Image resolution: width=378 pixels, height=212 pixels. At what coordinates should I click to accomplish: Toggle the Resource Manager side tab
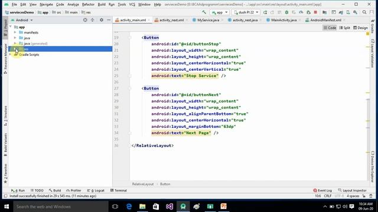tap(5, 59)
